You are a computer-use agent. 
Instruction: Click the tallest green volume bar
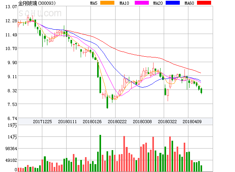100,153
